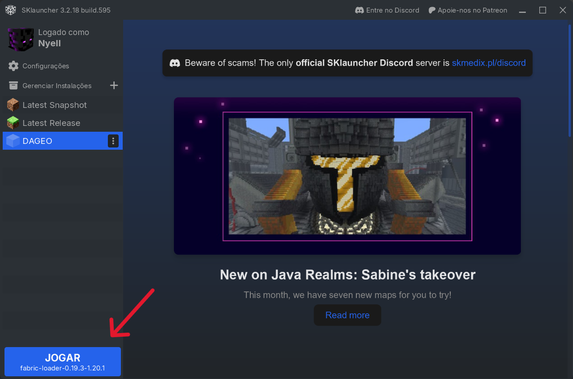573x379 pixels.
Task: Click the Gerenciar Instalações archive box icon
Action: pos(13,85)
